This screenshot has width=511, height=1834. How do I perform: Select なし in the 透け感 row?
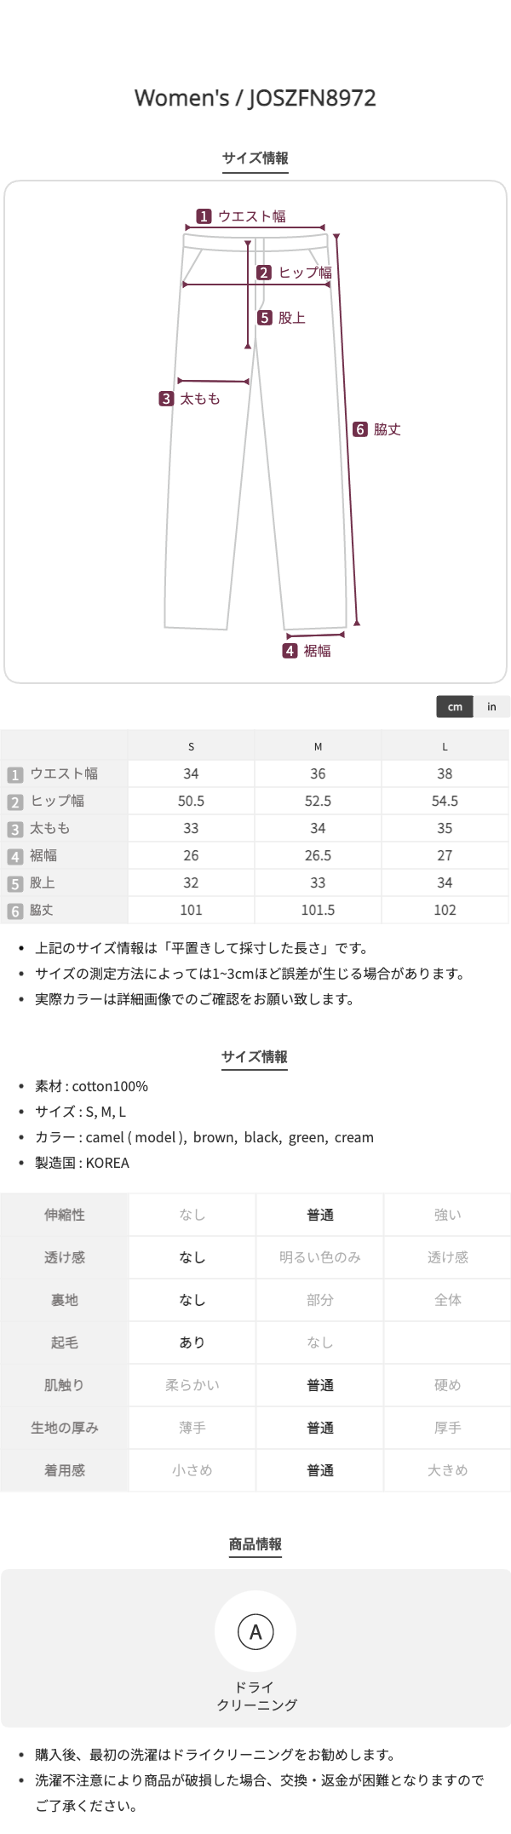[192, 1257]
